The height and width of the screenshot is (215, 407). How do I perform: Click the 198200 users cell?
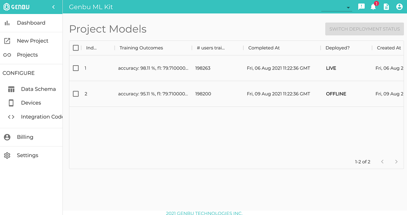click(203, 94)
